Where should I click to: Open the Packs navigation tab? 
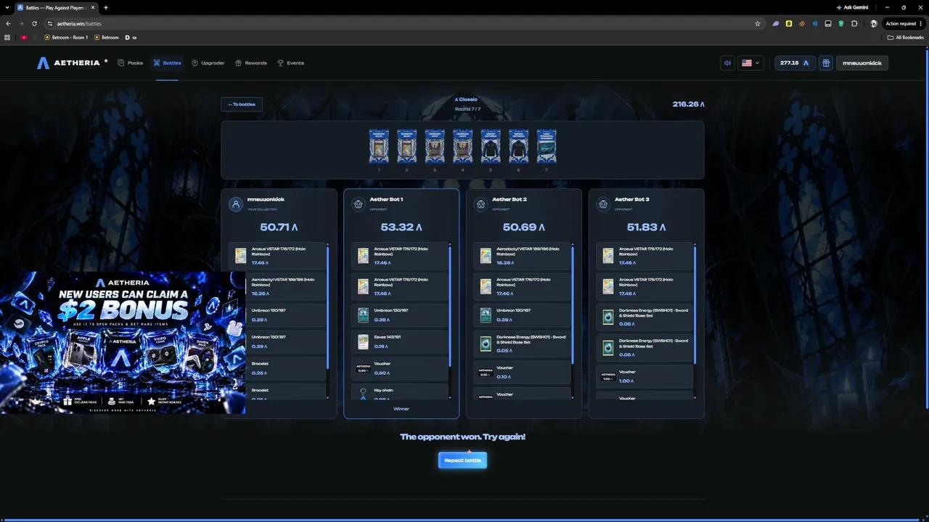[x=131, y=63]
